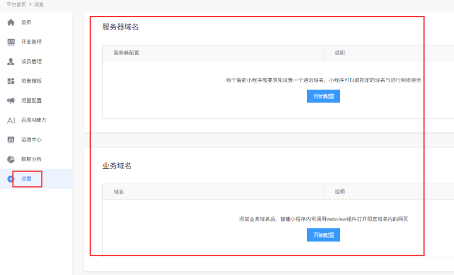The image size is (454, 275).
Task: Click the chart icon for 运维中心
Action: pyautogui.click(x=11, y=140)
